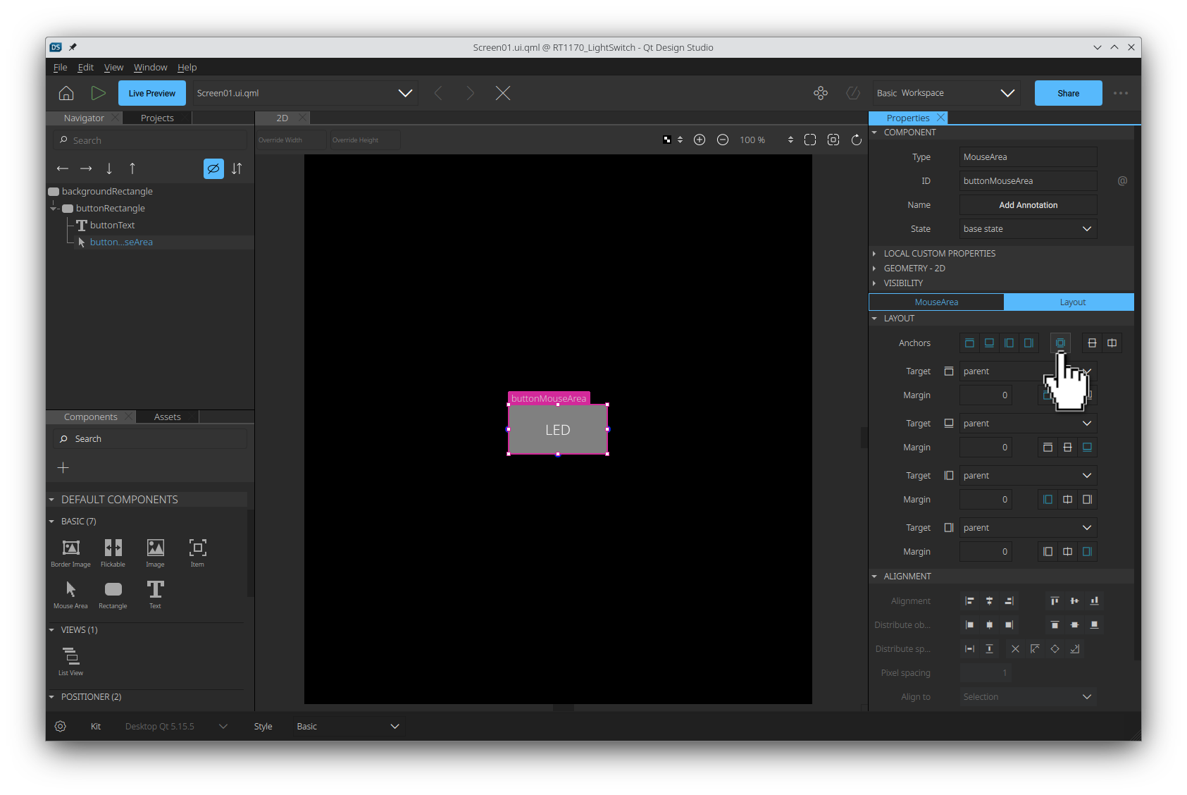Refresh the 2D view with the reload icon
The image size is (1187, 795).
pos(856,140)
